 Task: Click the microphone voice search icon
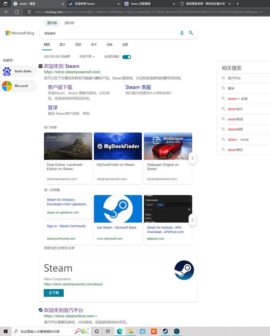182,33
